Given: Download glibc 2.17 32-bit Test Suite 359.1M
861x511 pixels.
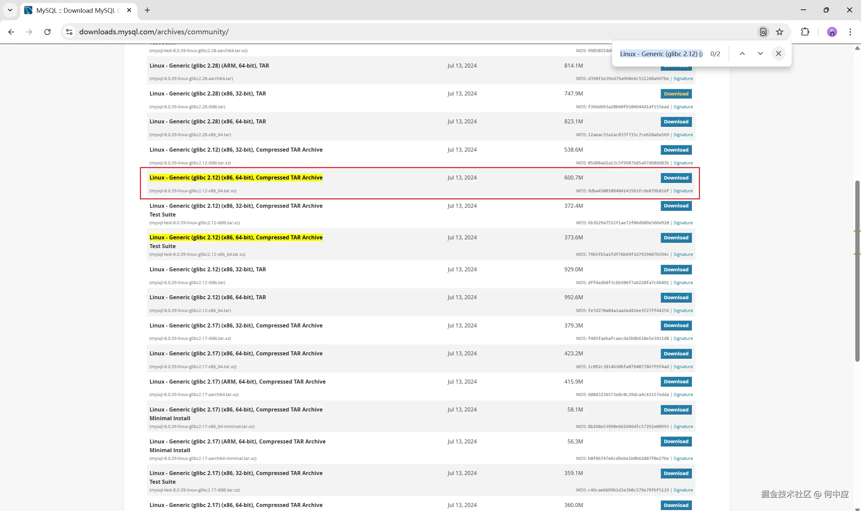Looking at the screenshot, I should (676, 473).
